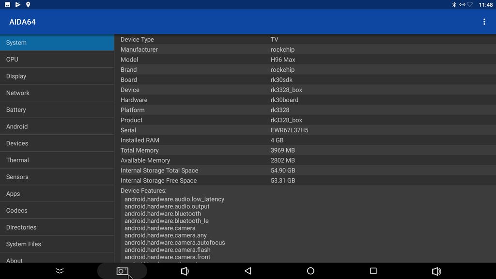This screenshot has height=279, width=496.
Task: Tap the picture notification icon in status bar
Action: coord(7,4)
